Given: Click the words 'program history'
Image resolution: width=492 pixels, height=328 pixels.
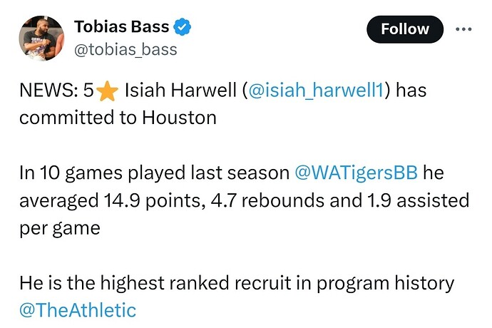Looking at the screenshot, I should click(x=385, y=284).
